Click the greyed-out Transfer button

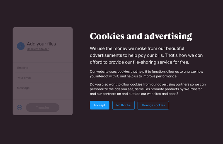click(x=43, y=108)
